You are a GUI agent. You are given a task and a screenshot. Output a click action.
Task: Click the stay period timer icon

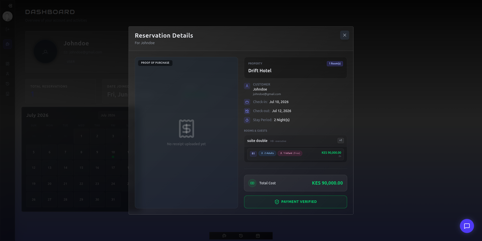pyautogui.click(x=247, y=120)
